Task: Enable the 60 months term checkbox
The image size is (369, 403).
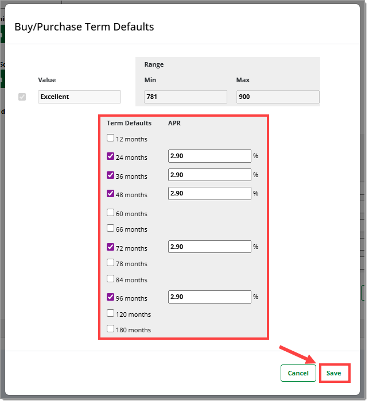Action: [110, 213]
